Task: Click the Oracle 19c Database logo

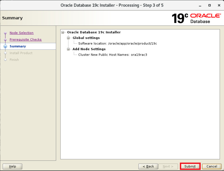Action: click(x=196, y=18)
